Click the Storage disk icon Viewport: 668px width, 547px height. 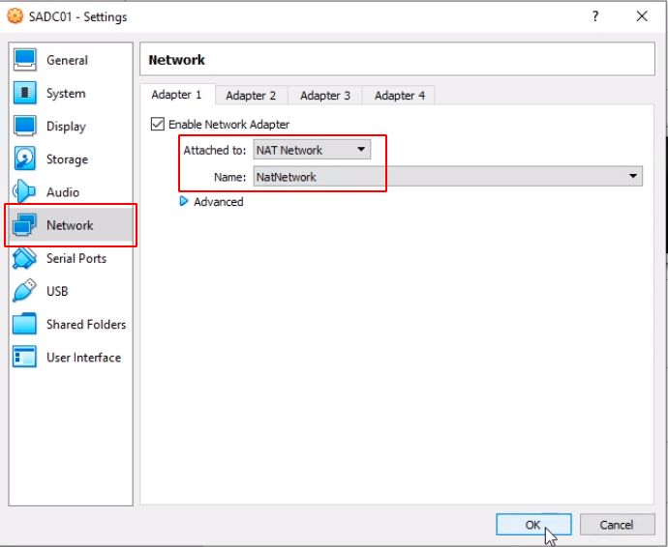coord(25,158)
